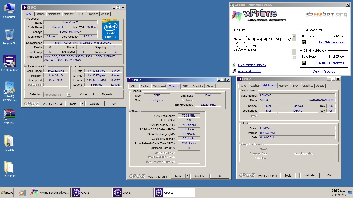353x198 pixels.
Task: Open the Start menu
Action: [x=7, y=193]
